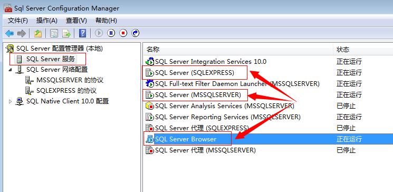
Task: Click the Up one level folder icon
Action: click(38, 33)
